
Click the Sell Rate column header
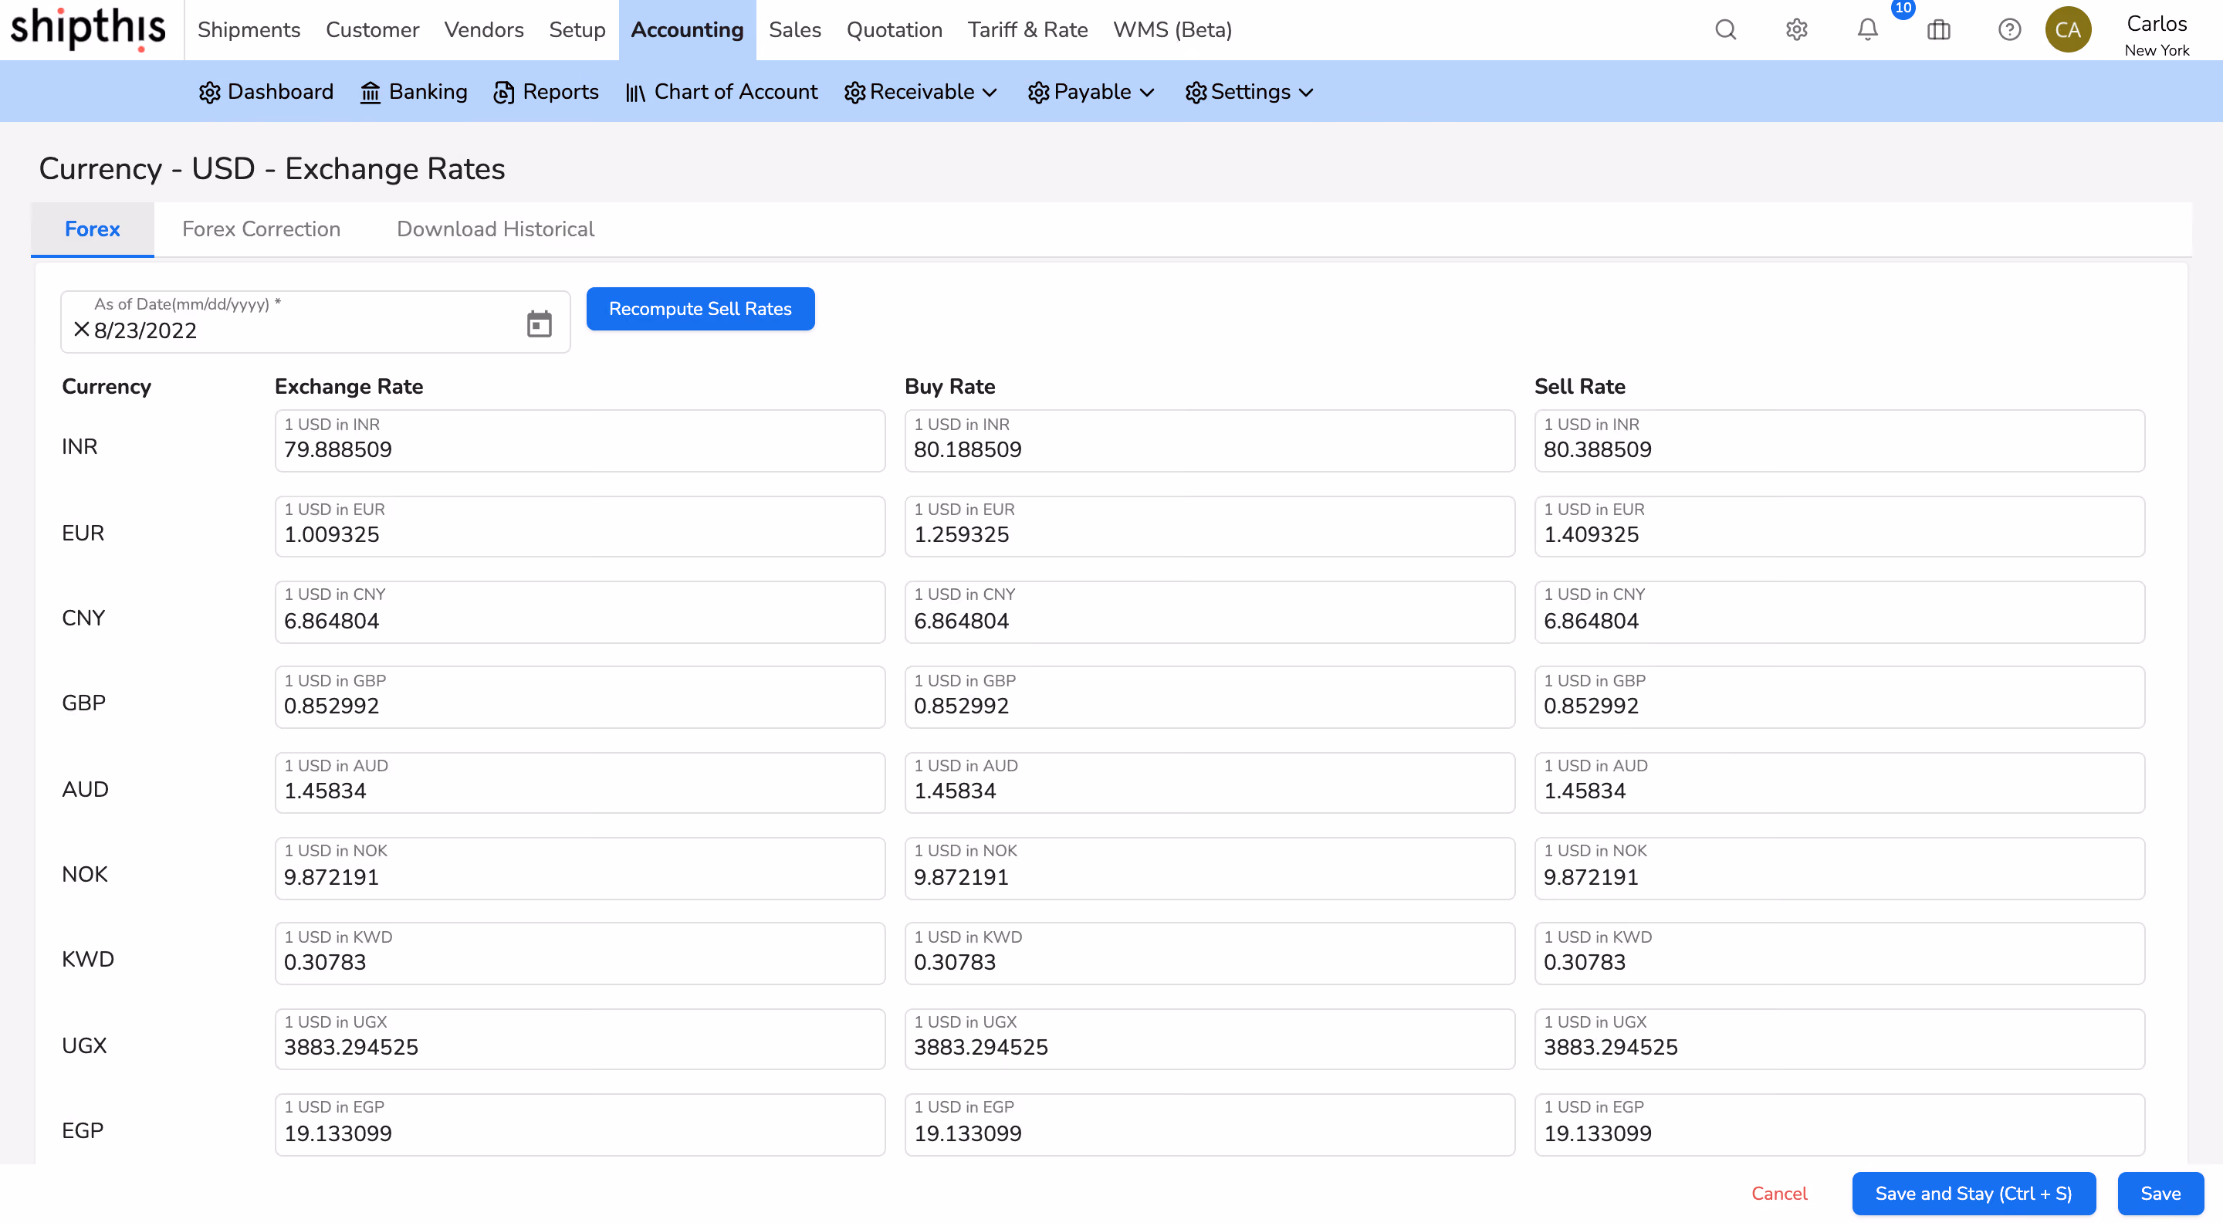pos(1579,386)
